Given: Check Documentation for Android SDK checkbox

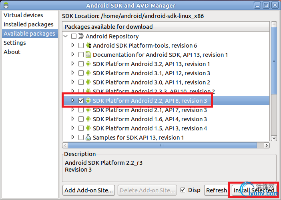Looking at the screenshot, I should (x=81, y=55).
